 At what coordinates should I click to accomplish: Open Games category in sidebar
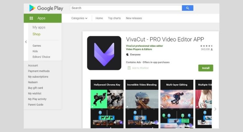[37, 46]
